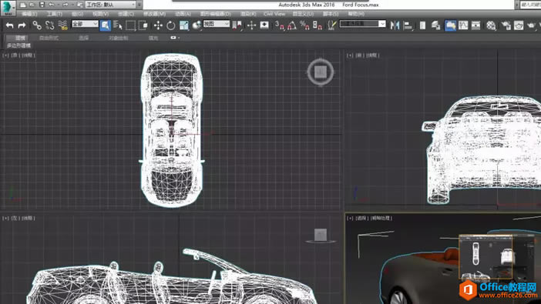Viewport: 541px width, 304px height.
Task: Open the Schematic View
Action: click(475, 25)
